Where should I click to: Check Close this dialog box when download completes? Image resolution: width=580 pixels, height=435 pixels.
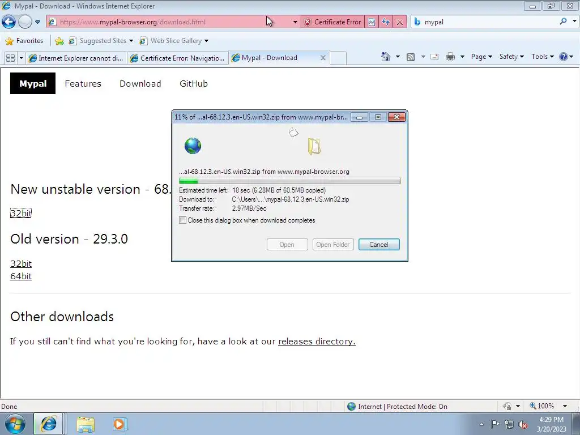tap(183, 220)
